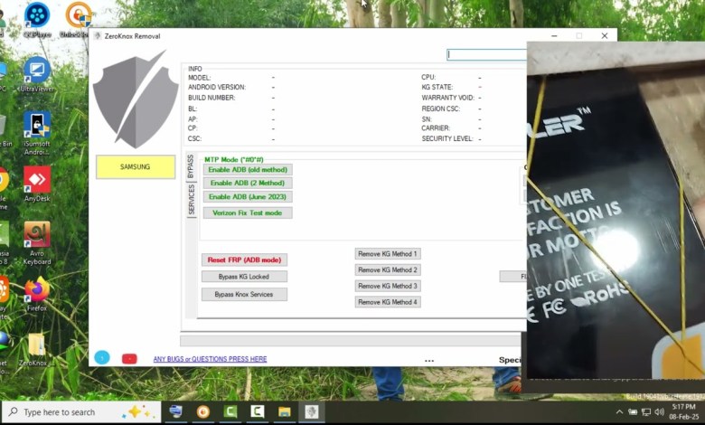This screenshot has height=425, width=705.
Task: Open the UltraViewer desktop shortcut
Action: tap(37, 74)
